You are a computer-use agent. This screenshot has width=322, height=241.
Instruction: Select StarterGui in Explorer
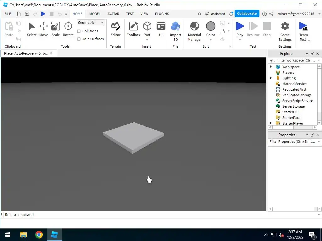(x=290, y=112)
